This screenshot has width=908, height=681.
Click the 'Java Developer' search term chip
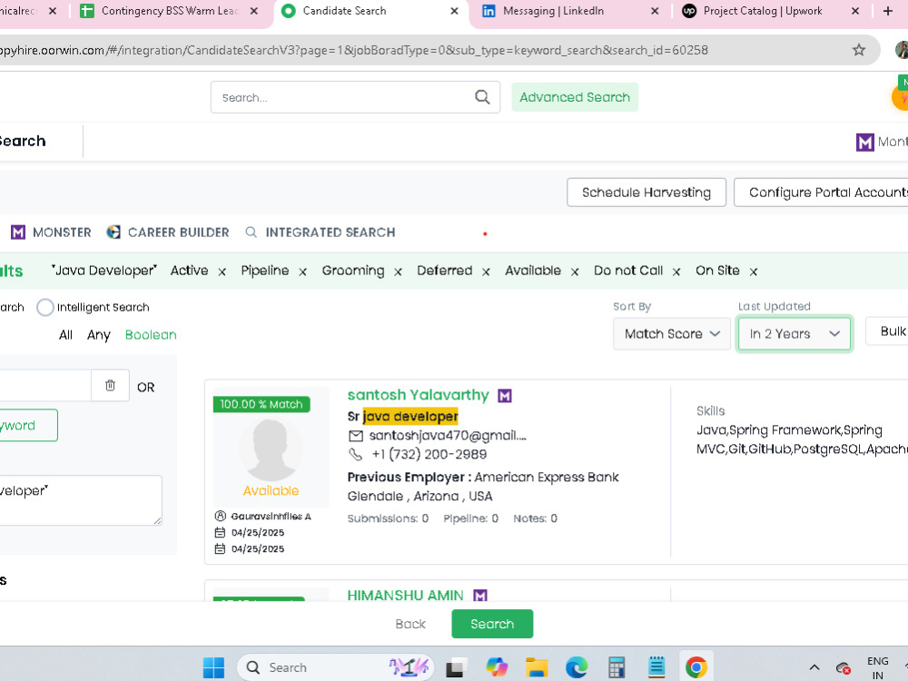104,271
